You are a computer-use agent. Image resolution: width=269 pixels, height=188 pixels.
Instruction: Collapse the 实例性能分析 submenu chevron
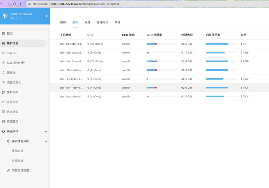(x=46, y=141)
